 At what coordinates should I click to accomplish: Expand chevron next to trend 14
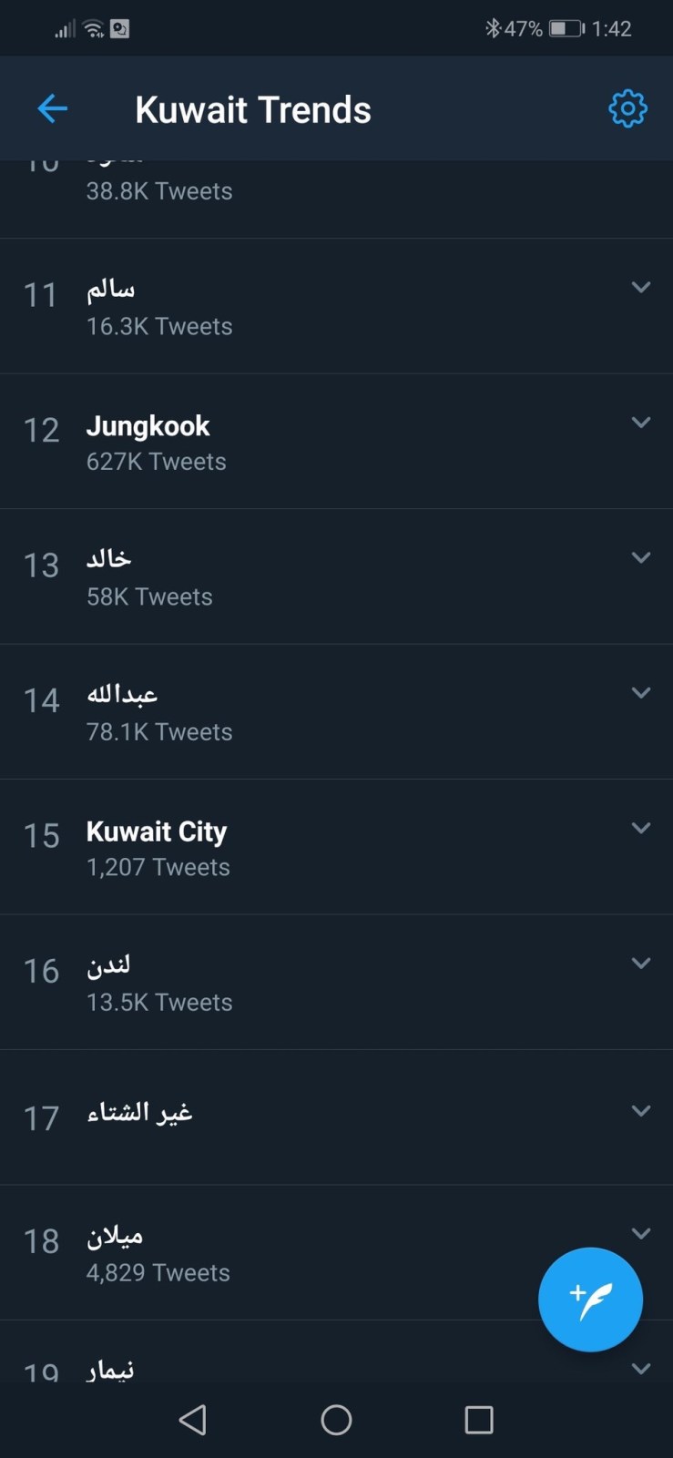tap(641, 693)
